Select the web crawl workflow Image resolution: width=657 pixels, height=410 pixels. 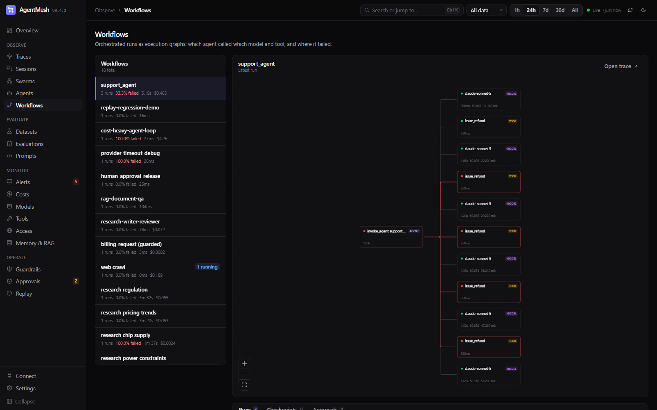pos(161,271)
